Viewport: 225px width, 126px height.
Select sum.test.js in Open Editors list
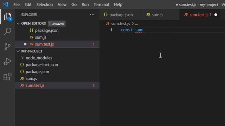tap(57, 44)
